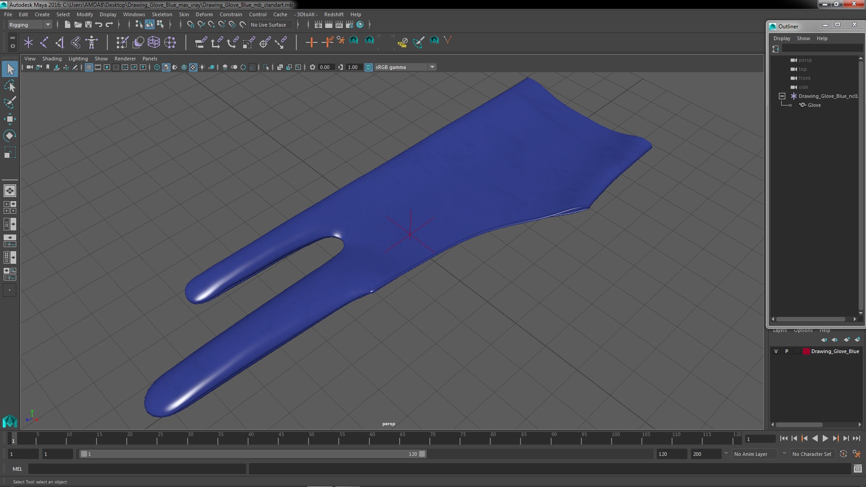Create a Lattice deformer
The height and width of the screenshot is (487, 866).
pos(154,43)
